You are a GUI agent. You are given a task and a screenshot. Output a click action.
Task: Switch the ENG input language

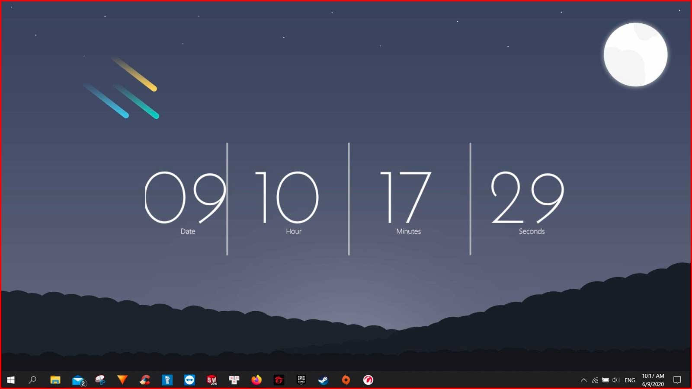pos(630,380)
